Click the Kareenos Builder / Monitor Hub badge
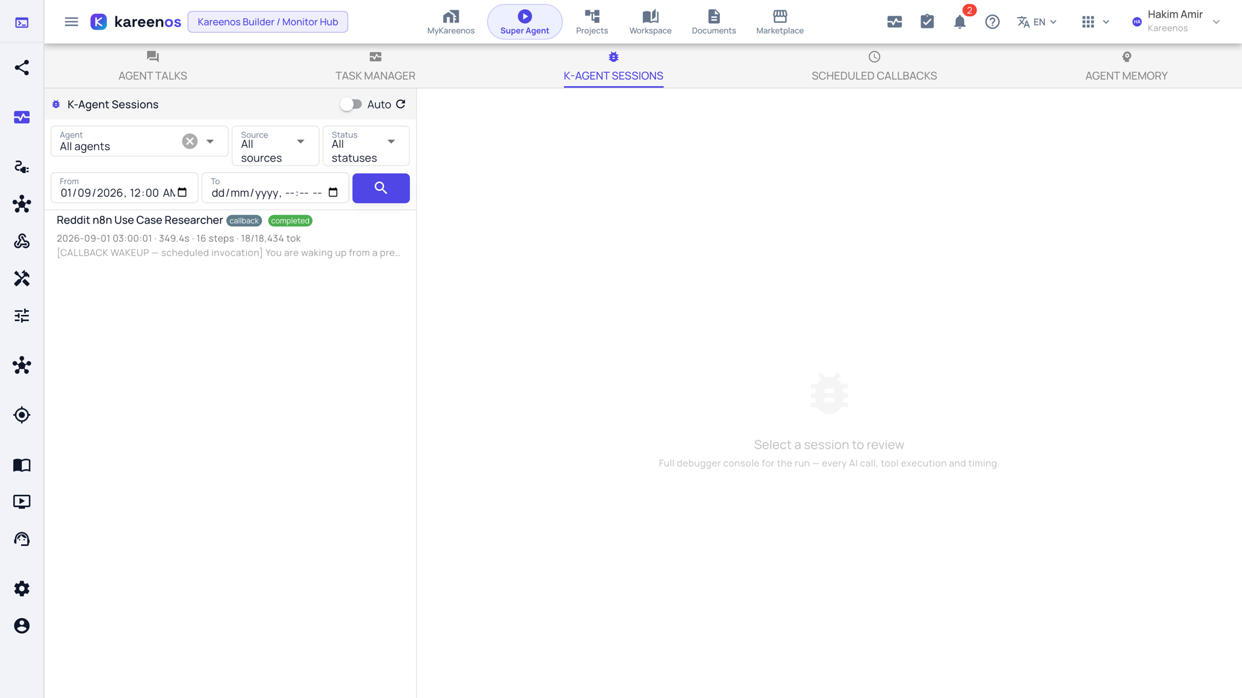Screen dimensions: 1242x698 pos(267,22)
